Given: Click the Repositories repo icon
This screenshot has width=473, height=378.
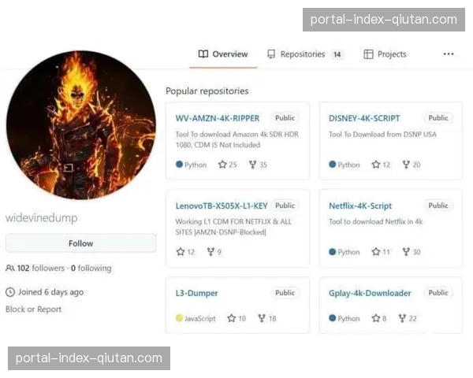Looking at the screenshot, I should (x=271, y=54).
